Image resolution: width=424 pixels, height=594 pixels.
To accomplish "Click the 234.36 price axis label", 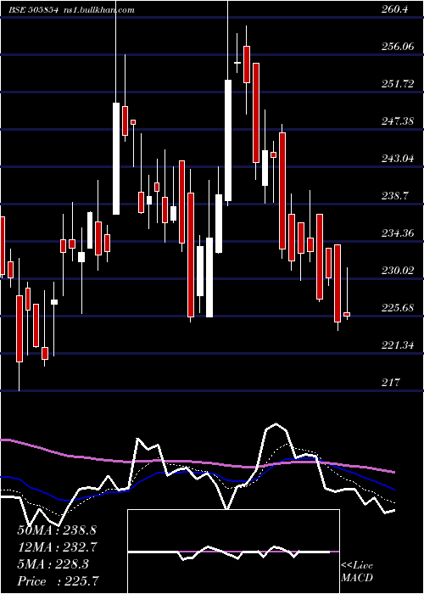I will click(x=398, y=233).
